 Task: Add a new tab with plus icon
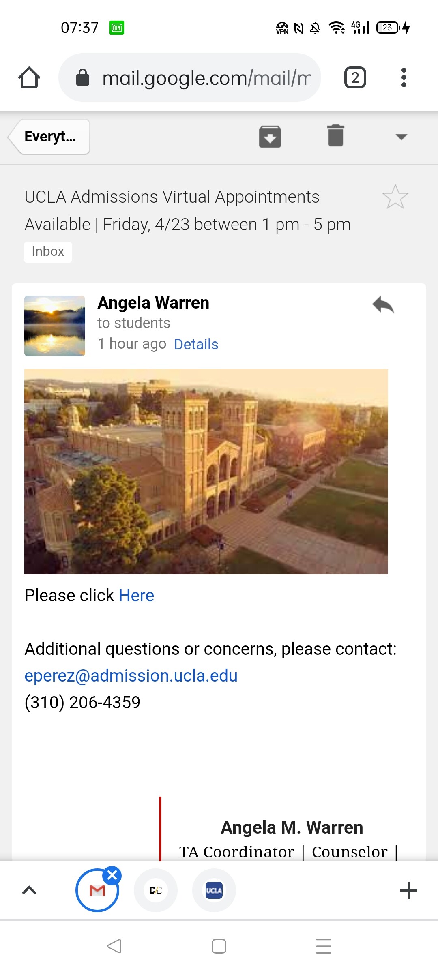[x=408, y=890]
